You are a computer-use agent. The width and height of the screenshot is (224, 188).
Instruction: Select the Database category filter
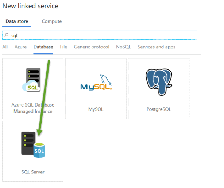tap(43, 47)
